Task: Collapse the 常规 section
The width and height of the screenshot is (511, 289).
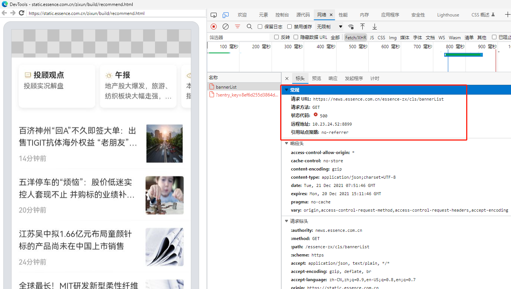Action: (287, 90)
